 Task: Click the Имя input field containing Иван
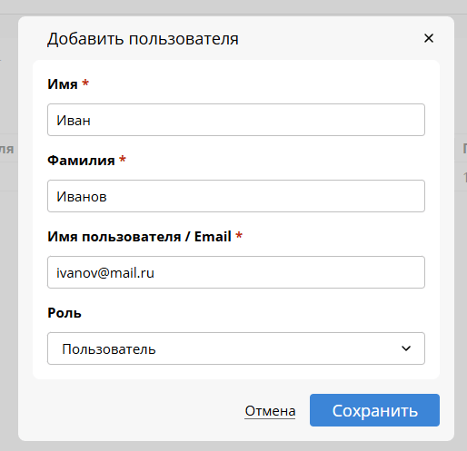[x=236, y=120]
